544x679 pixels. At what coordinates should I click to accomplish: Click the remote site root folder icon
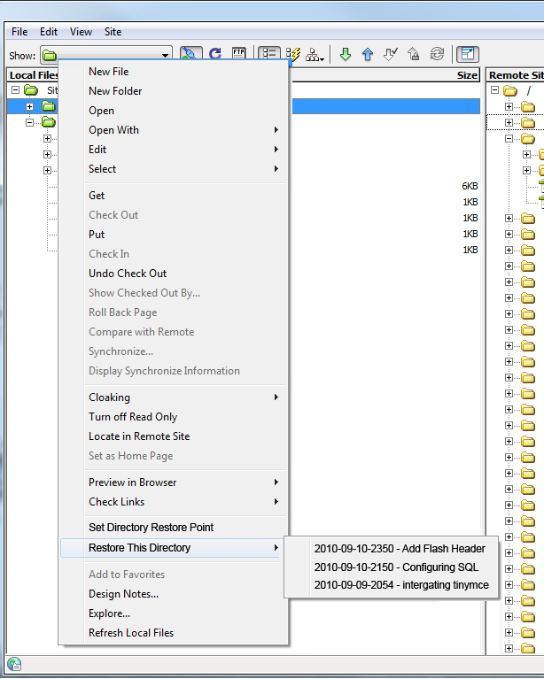510,90
